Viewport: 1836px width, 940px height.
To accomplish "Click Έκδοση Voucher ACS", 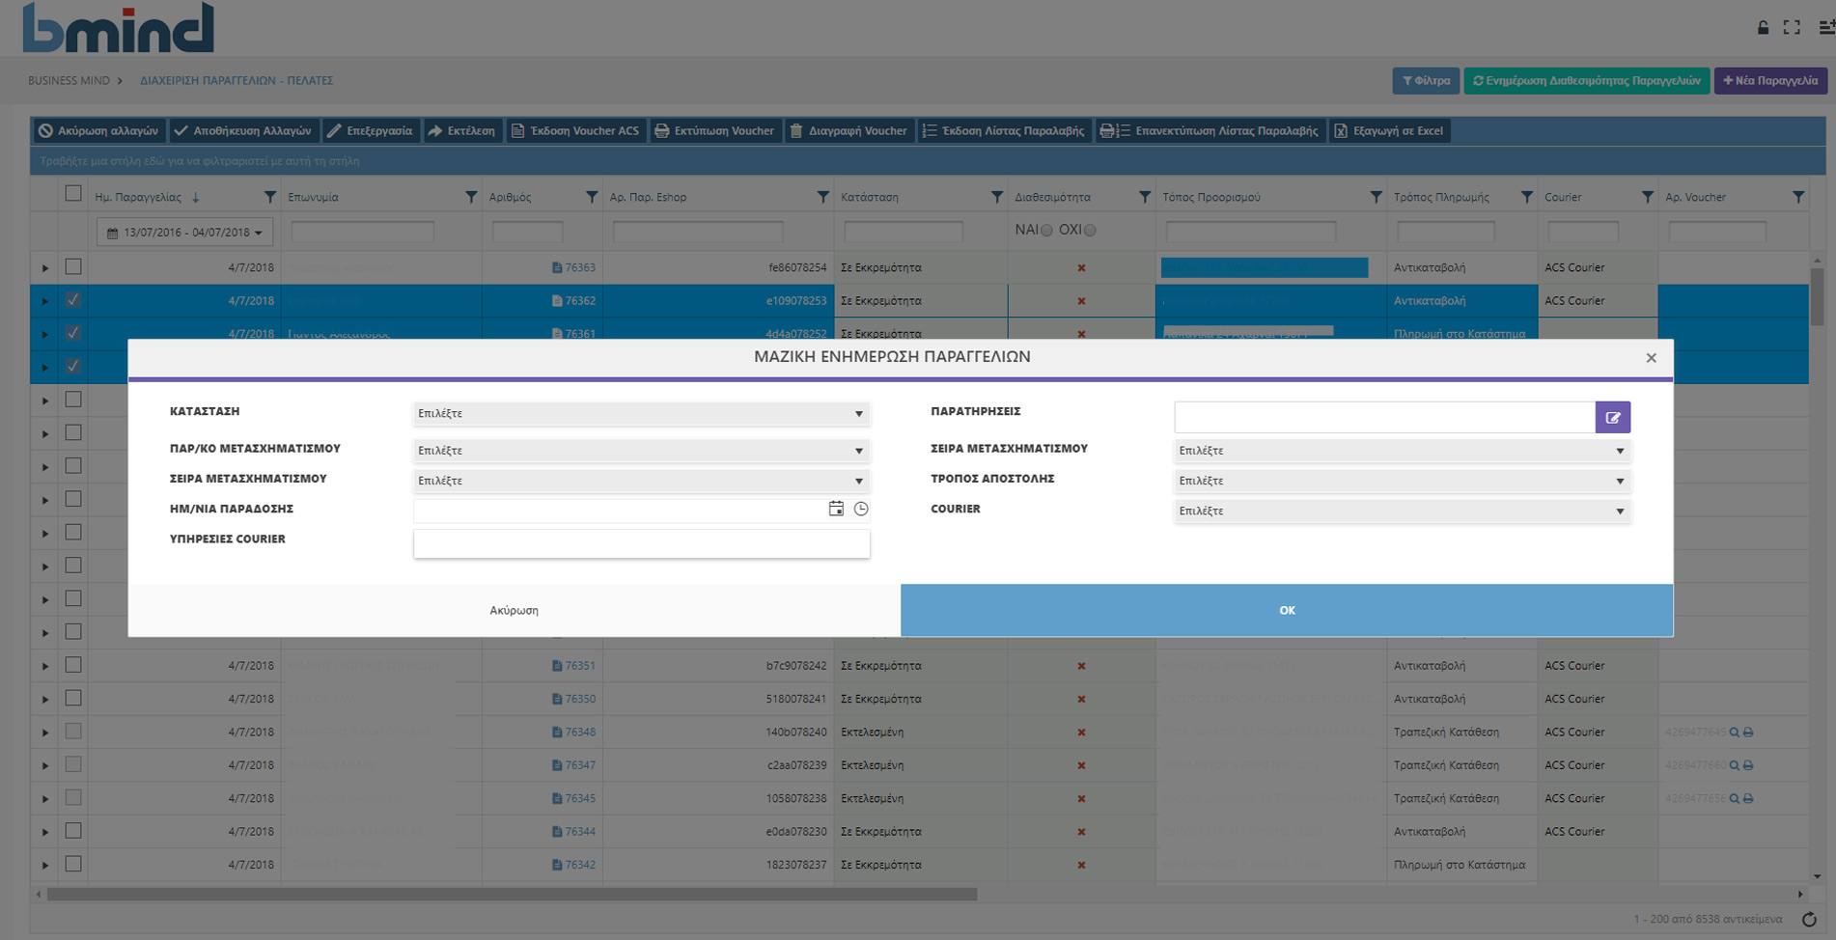I will (x=575, y=130).
